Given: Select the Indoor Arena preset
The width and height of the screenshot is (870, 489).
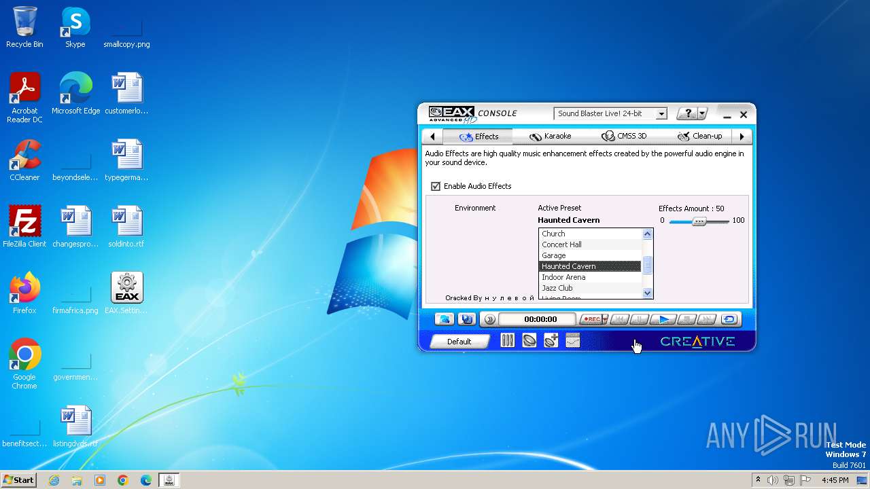Looking at the screenshot, I should 590,277.
